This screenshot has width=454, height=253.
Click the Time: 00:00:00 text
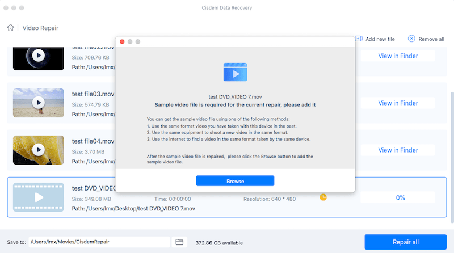173,199
